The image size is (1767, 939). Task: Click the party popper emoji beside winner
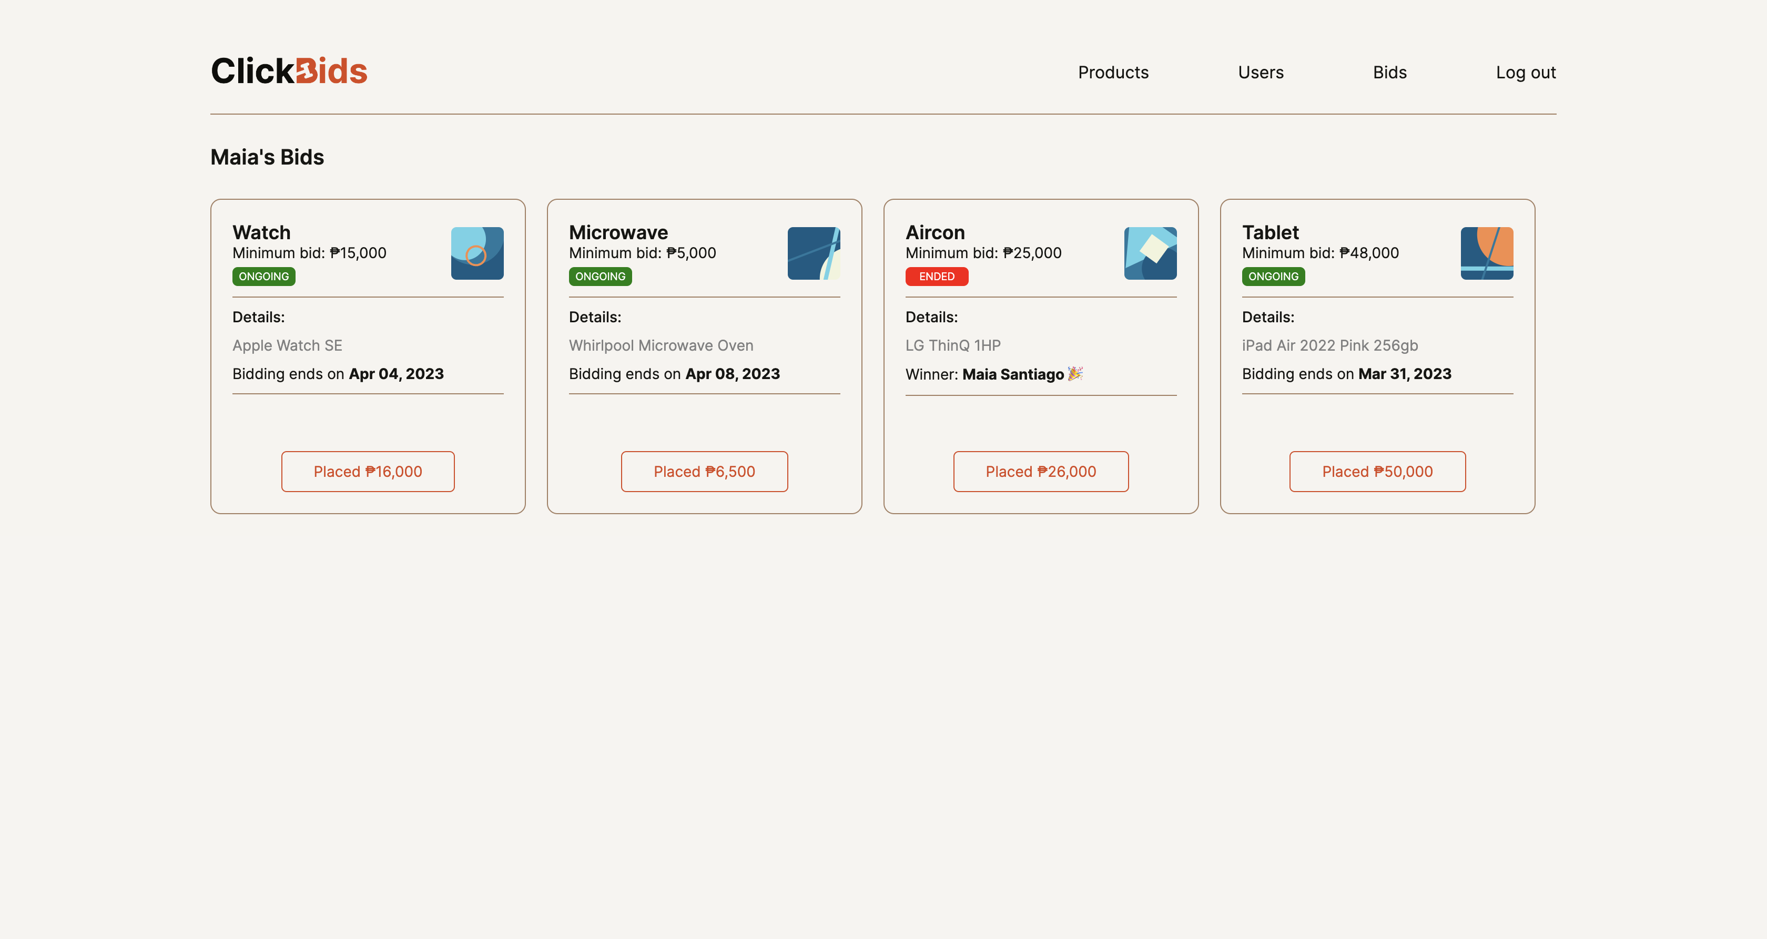click(x=1075, y=373)
